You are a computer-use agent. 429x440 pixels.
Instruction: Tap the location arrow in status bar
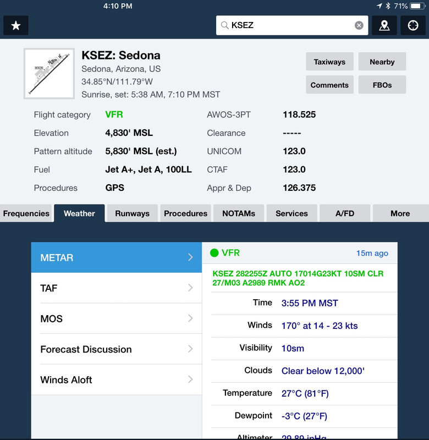[x=380, y=6]
